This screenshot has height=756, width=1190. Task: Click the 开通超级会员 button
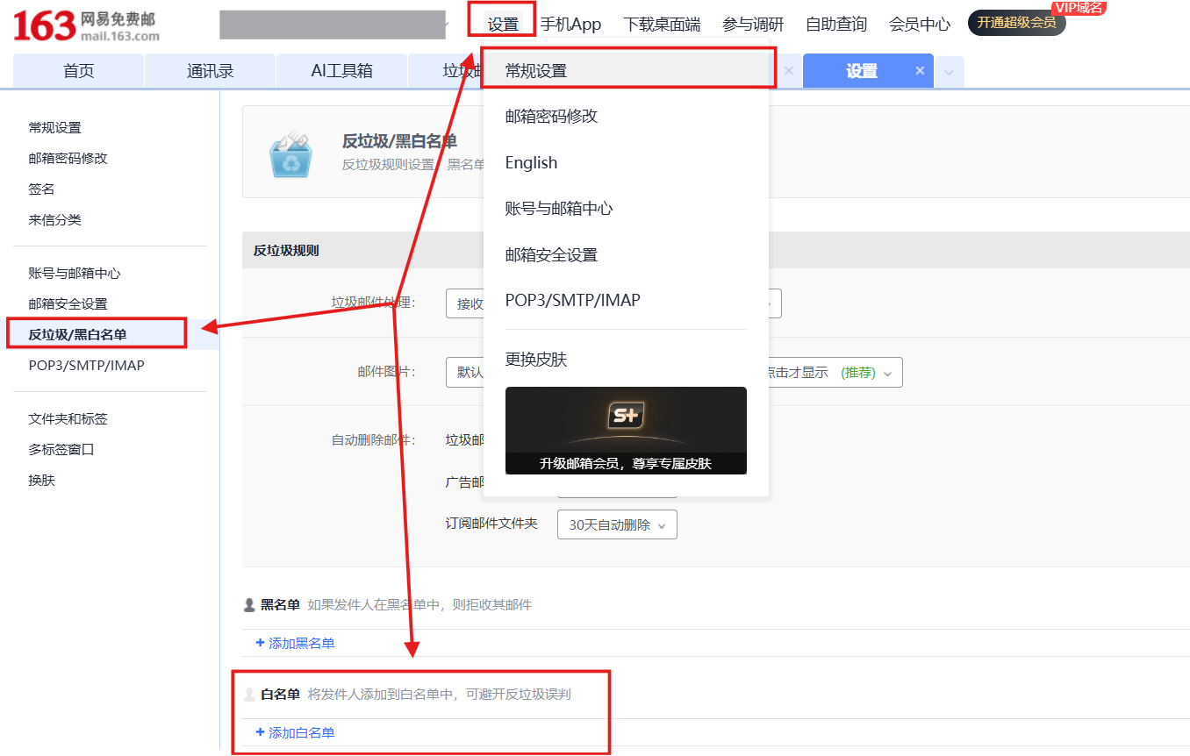click(1016, 23)
